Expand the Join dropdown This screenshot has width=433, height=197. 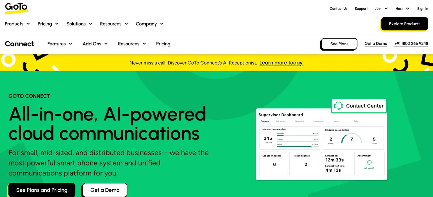[381, 9]
